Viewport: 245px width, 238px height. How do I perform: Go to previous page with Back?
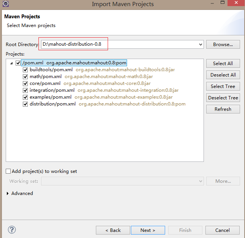(x=113, y=230)
